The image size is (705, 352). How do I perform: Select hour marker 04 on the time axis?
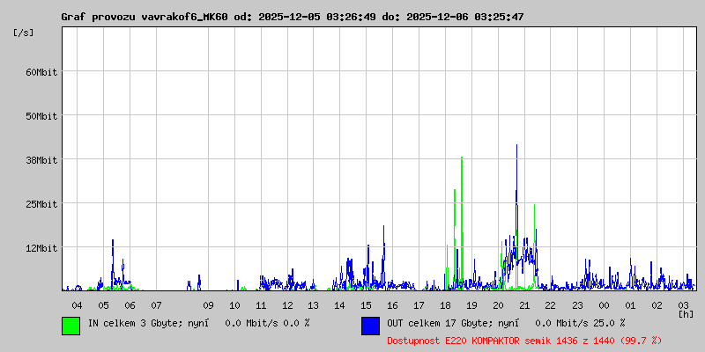point(77,305)
